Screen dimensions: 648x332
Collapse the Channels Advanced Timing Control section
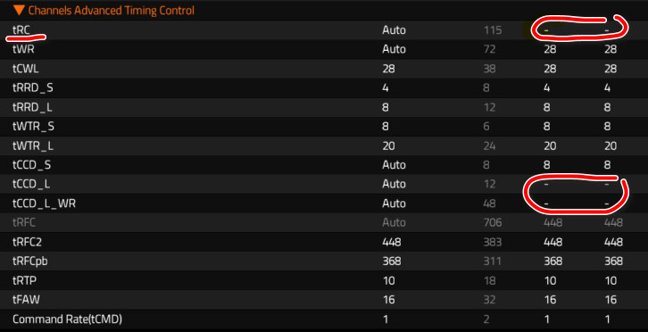(x=104, y=11)
